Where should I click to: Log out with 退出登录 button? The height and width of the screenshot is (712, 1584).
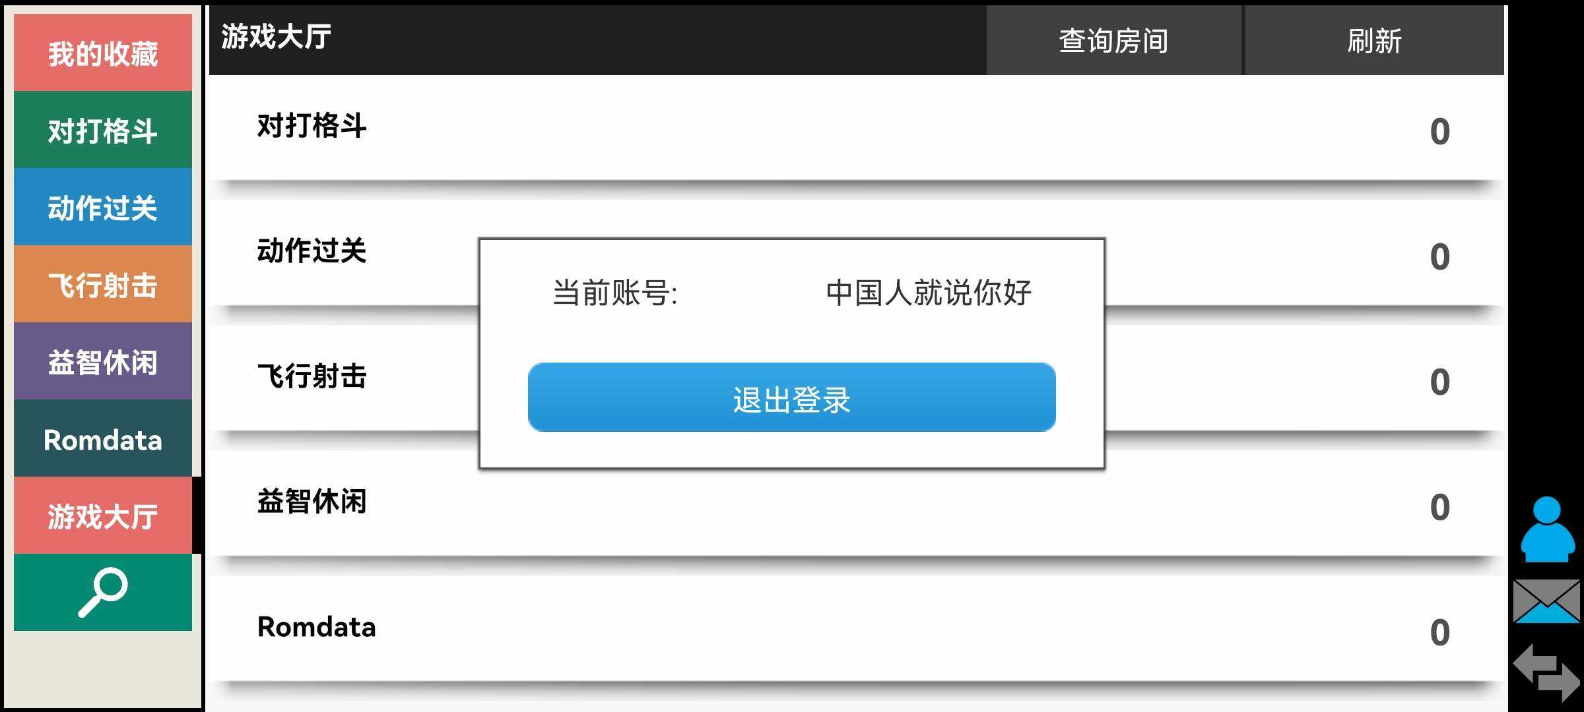coord(792,398)
